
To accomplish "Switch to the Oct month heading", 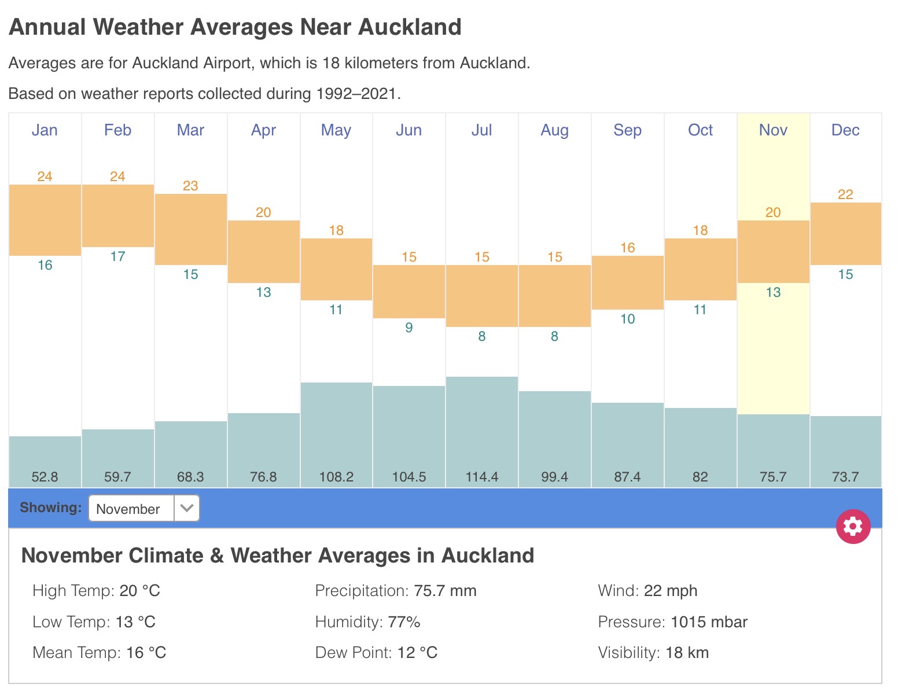I will click(x=700, y=130).
